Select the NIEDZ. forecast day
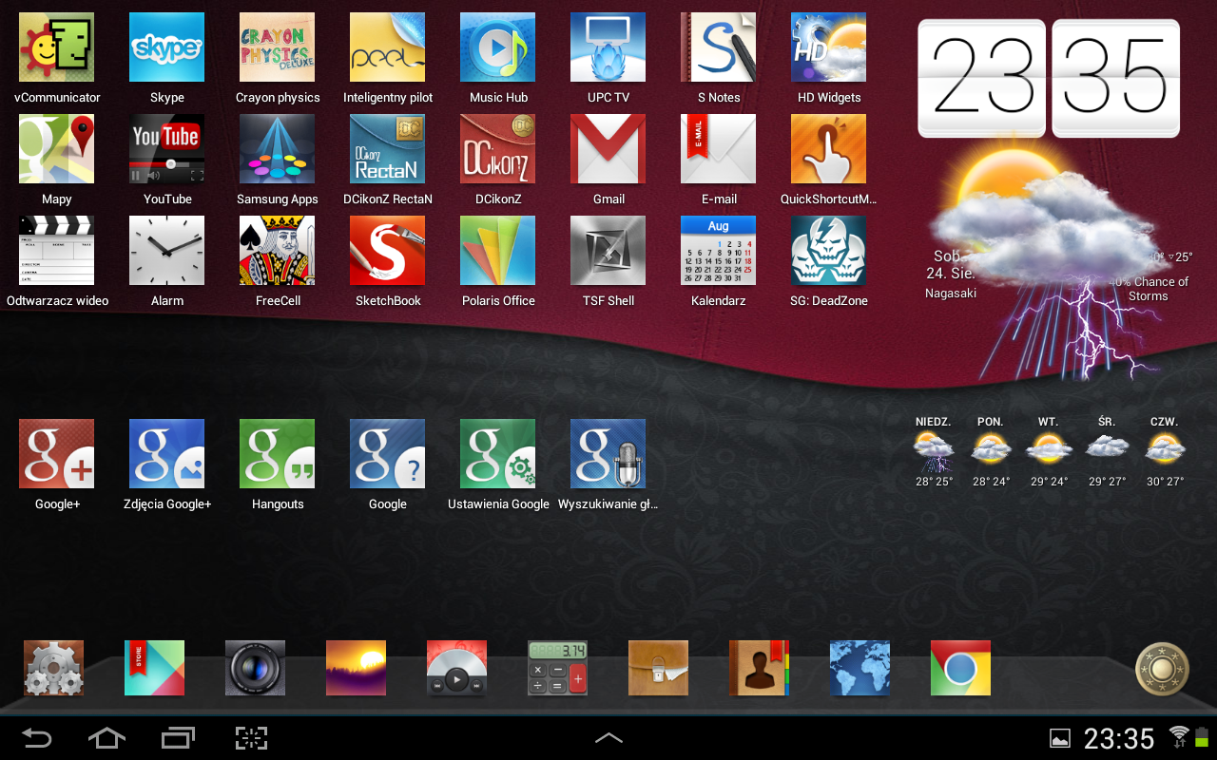Viewport: 1217px width, 760px height. 934,452
